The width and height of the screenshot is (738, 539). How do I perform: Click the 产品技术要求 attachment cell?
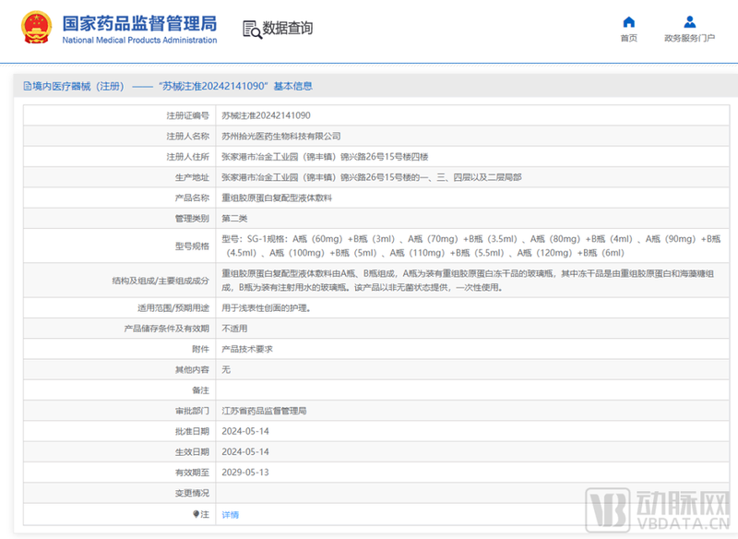tap(247, 349)
